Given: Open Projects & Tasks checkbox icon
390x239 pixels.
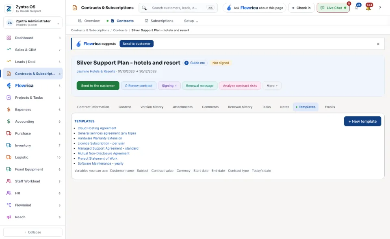Looking at the screenshot, I should tap(9, 98).
